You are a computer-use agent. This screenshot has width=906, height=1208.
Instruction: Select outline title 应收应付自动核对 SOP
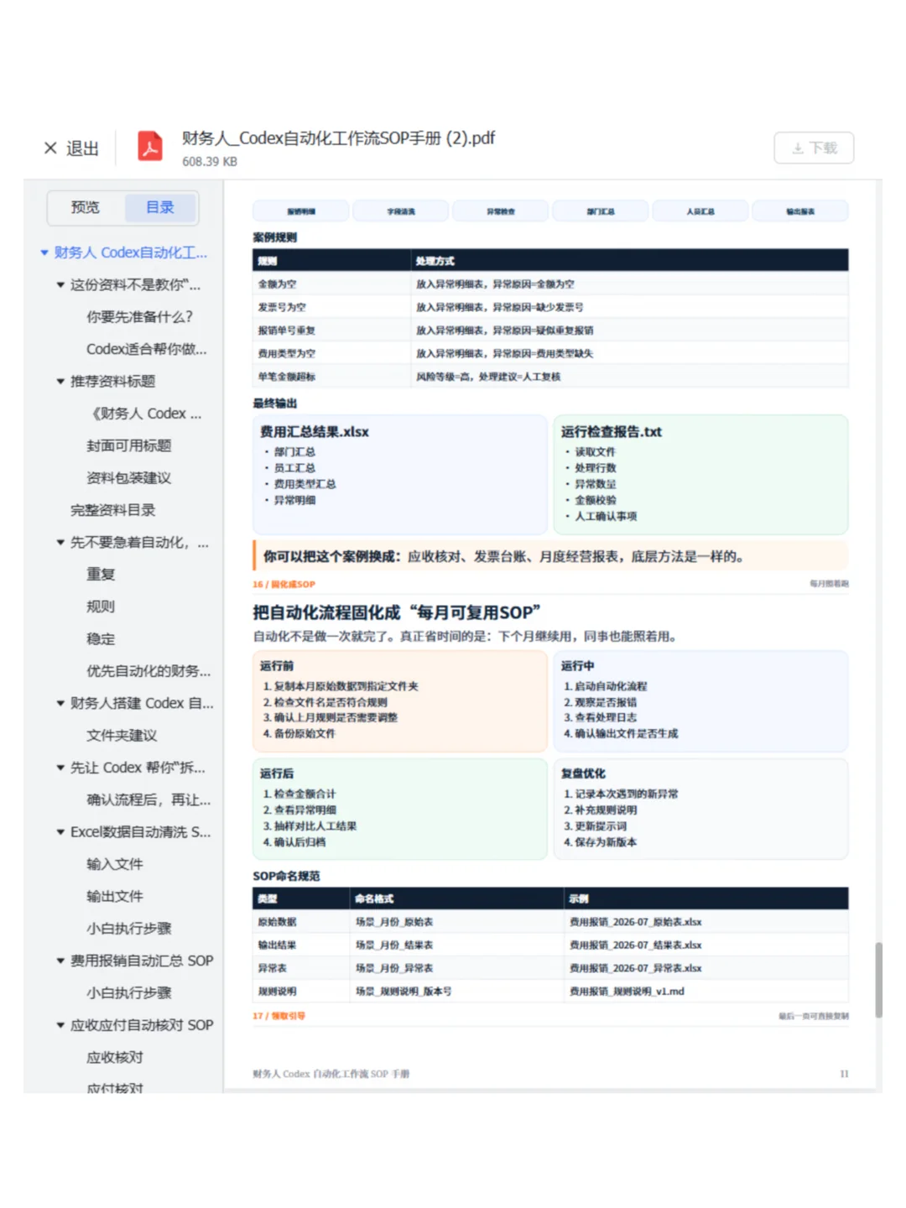[x=142, y=1026]
